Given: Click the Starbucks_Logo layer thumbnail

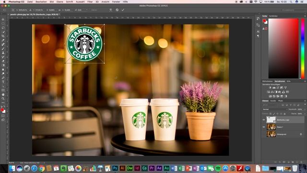Looking at the screenshot, I should pos(271,120).
